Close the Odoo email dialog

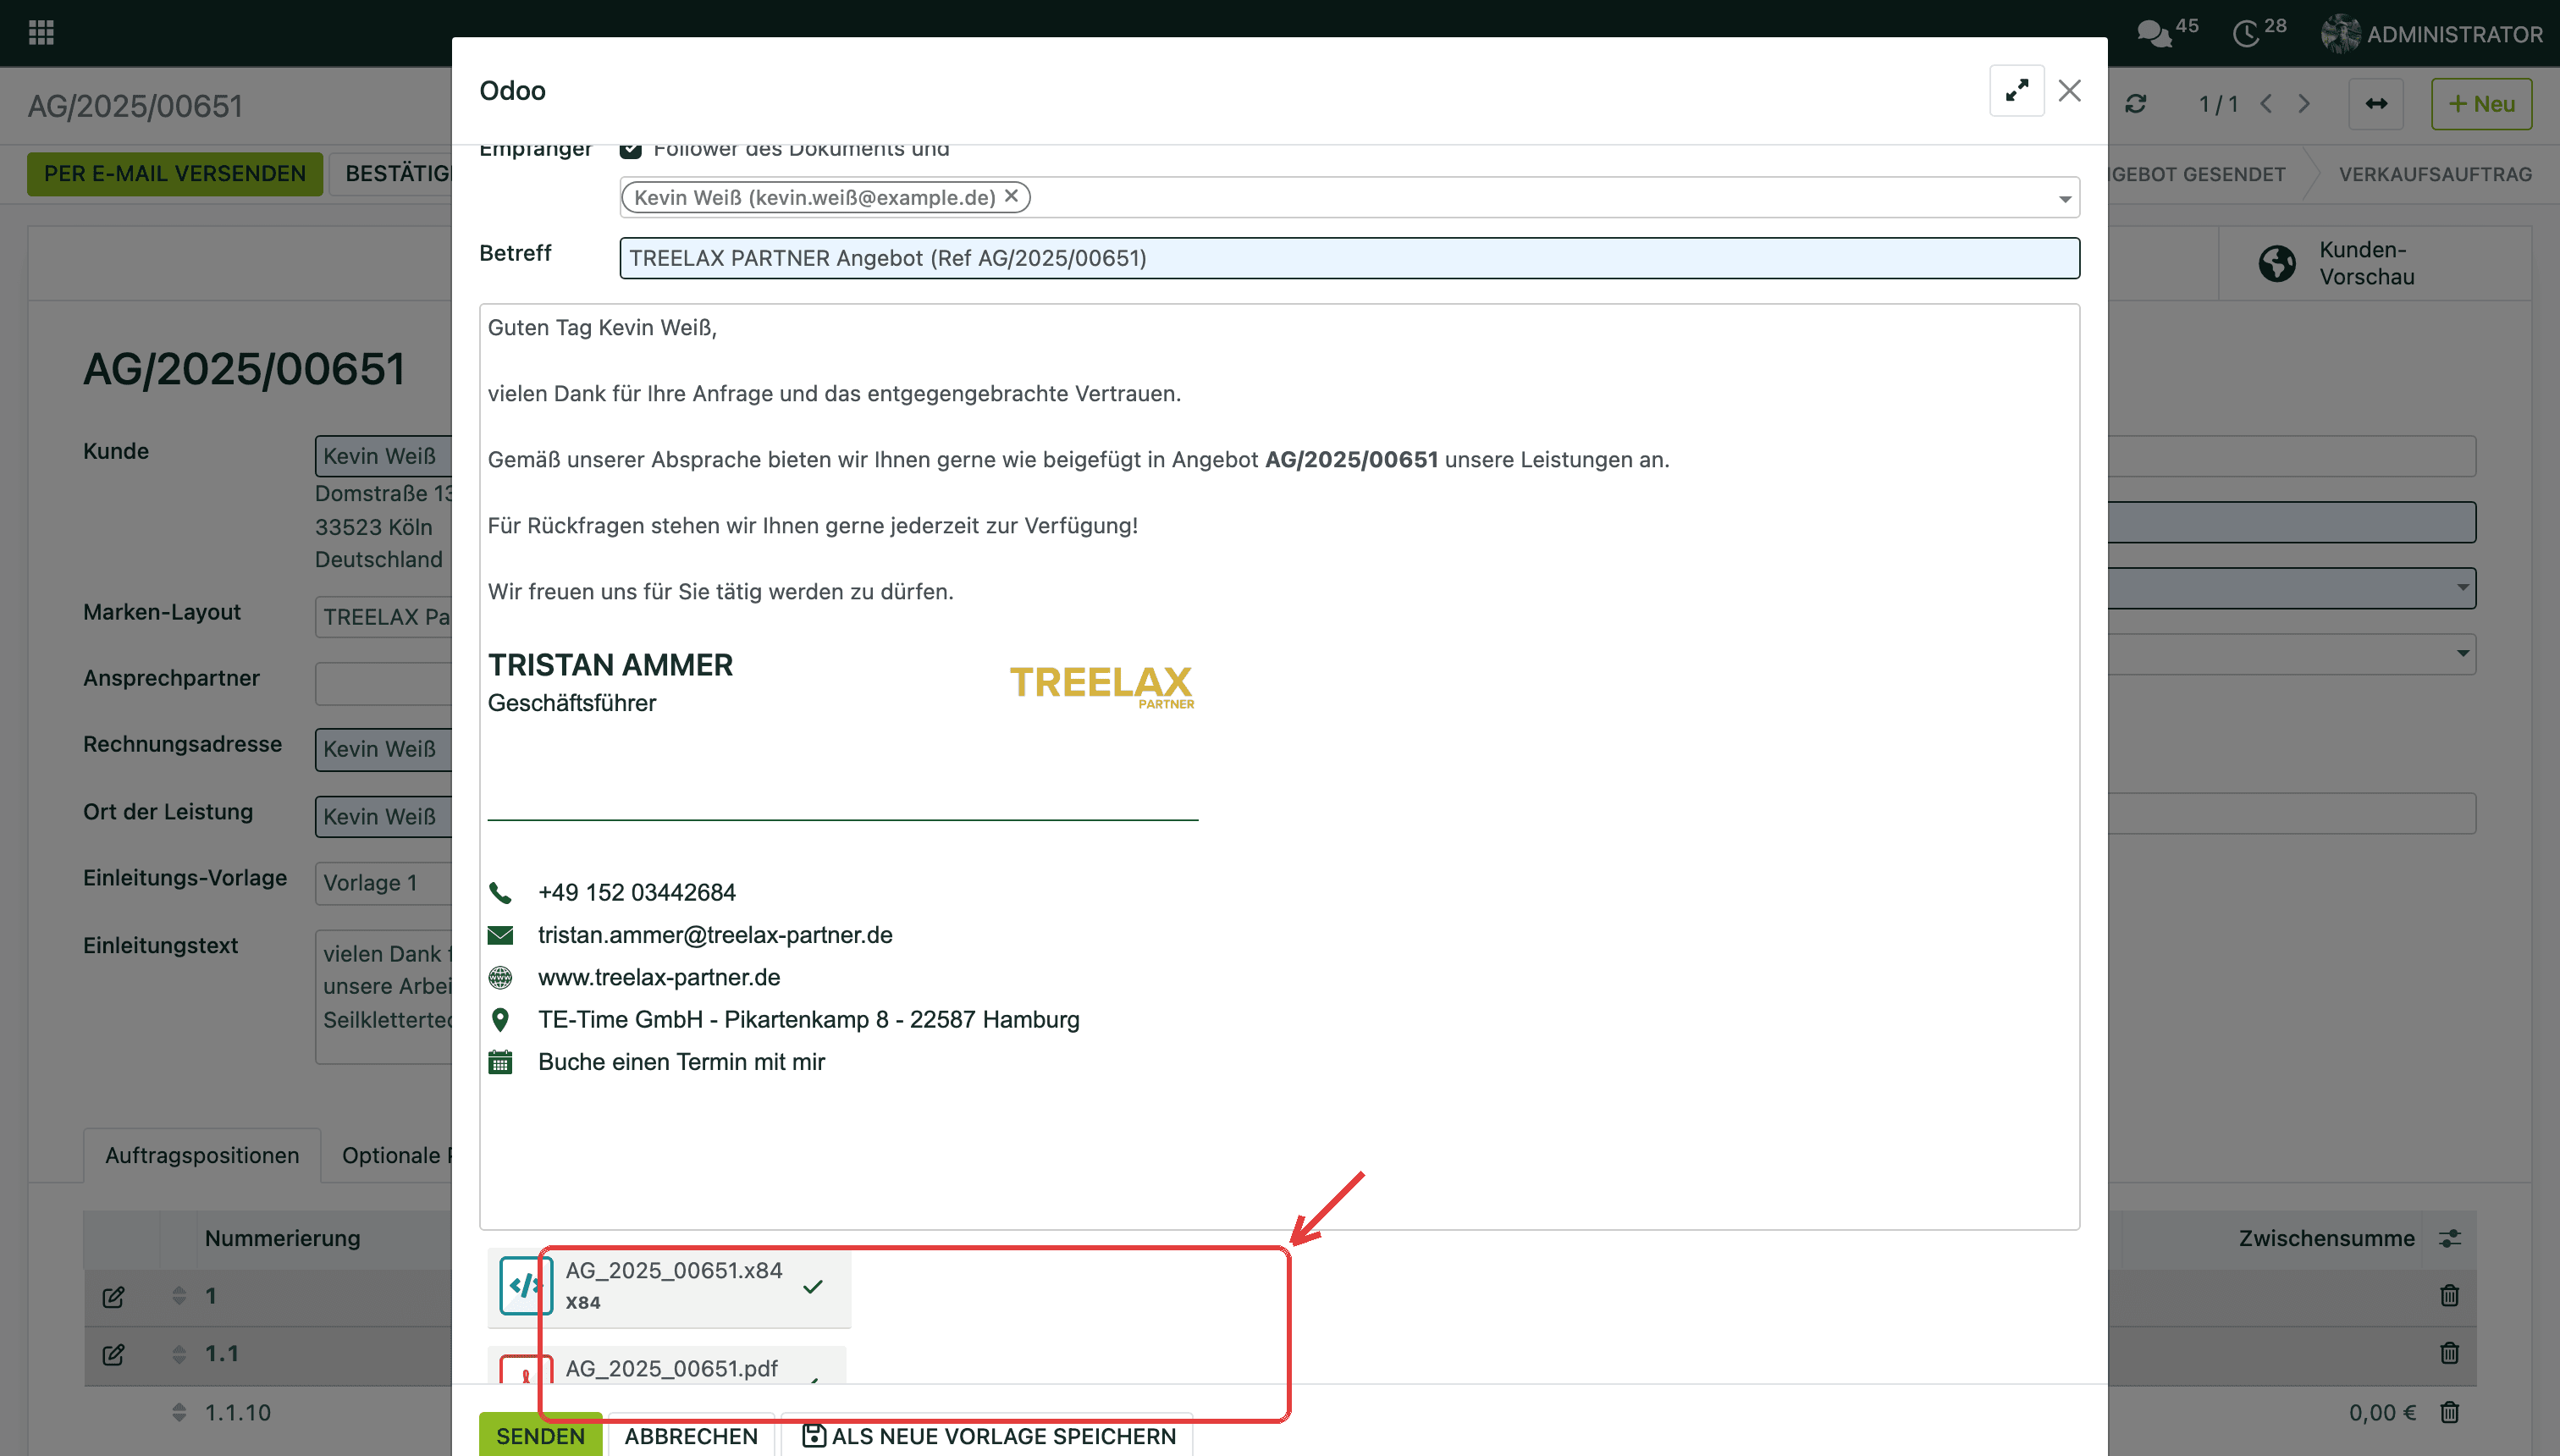tap(2069, 91)
